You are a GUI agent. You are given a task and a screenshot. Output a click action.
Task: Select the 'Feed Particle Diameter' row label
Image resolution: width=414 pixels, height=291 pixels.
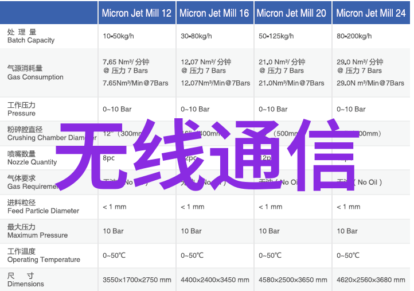(44, 211)
